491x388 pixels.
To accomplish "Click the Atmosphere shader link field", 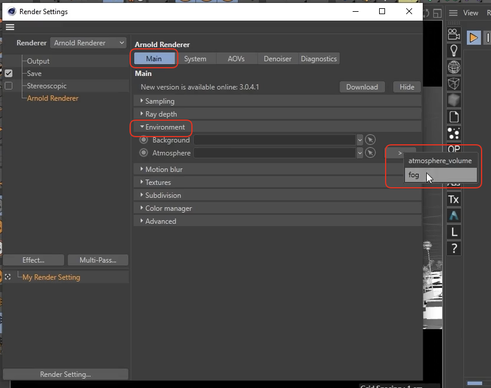I will click(274, 153).
